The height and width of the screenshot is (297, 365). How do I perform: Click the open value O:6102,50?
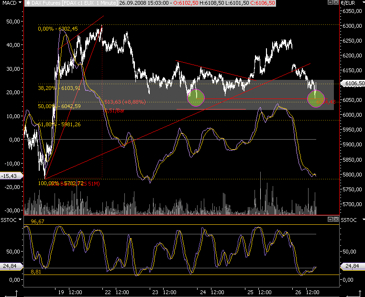click(x=186, y=3)
